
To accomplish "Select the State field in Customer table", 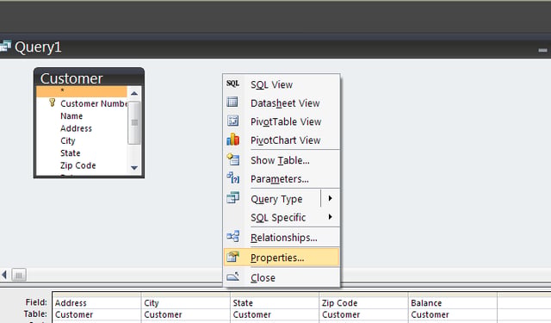I will tap(82, 153).
